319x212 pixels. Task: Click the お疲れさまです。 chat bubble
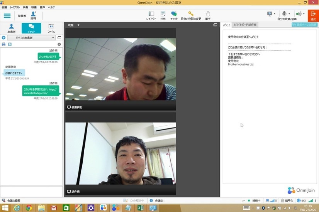tap(14, 73)
